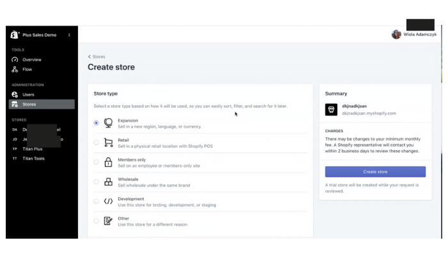The width and height of the screenshot is (448, 268).
Task: Click the Users icon under Administration
Action: click(15, 94)
